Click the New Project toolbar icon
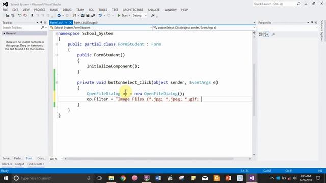 (x=74, y=15)
